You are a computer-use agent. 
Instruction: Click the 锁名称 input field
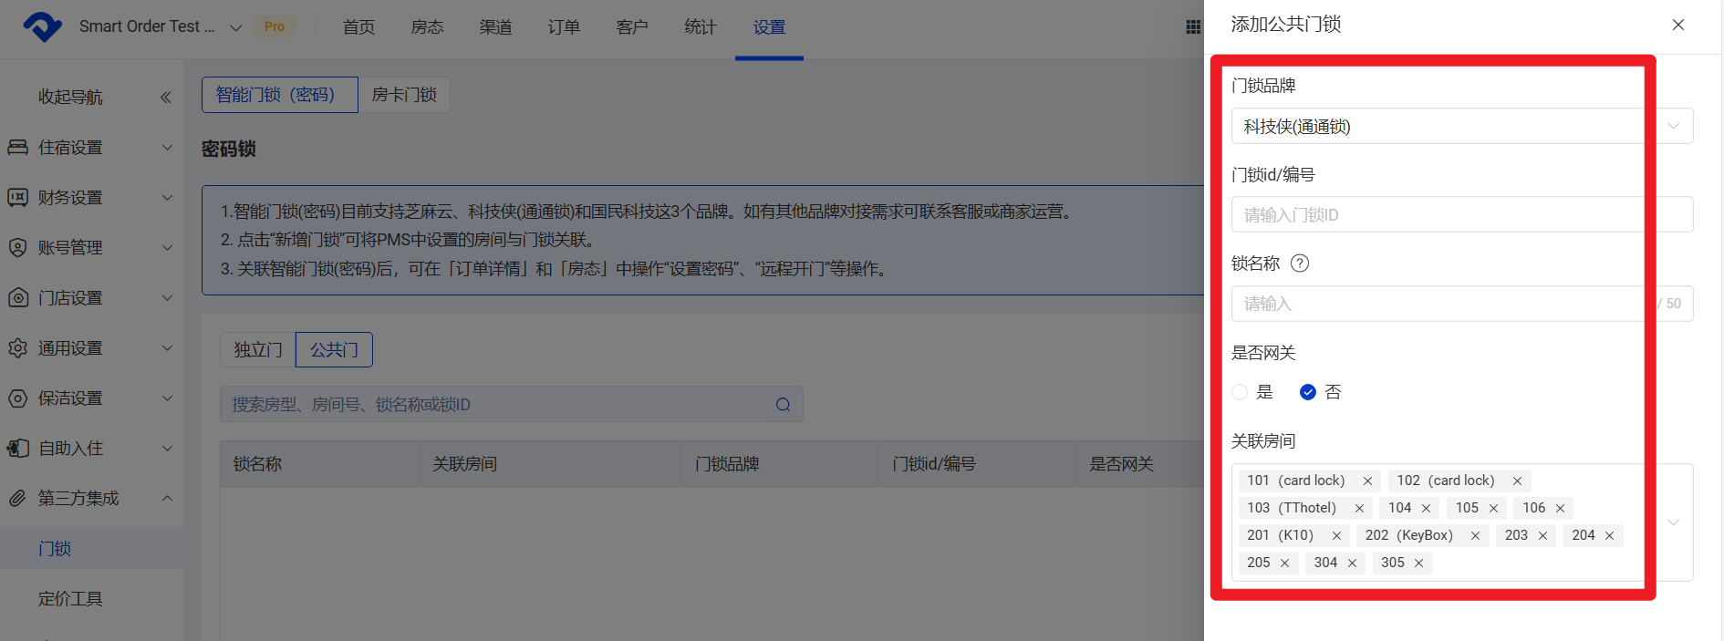[x=1462, y=304]
